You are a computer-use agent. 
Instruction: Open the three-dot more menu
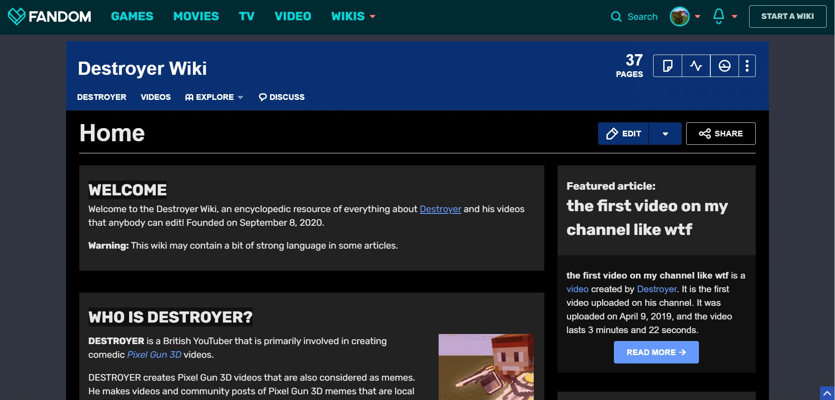747,66
